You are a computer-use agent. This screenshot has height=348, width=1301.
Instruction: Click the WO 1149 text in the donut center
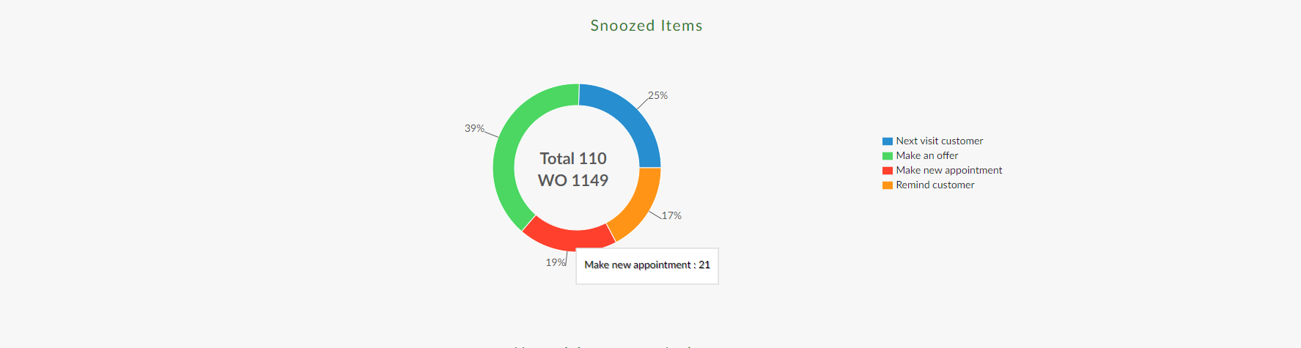point(573,180)
